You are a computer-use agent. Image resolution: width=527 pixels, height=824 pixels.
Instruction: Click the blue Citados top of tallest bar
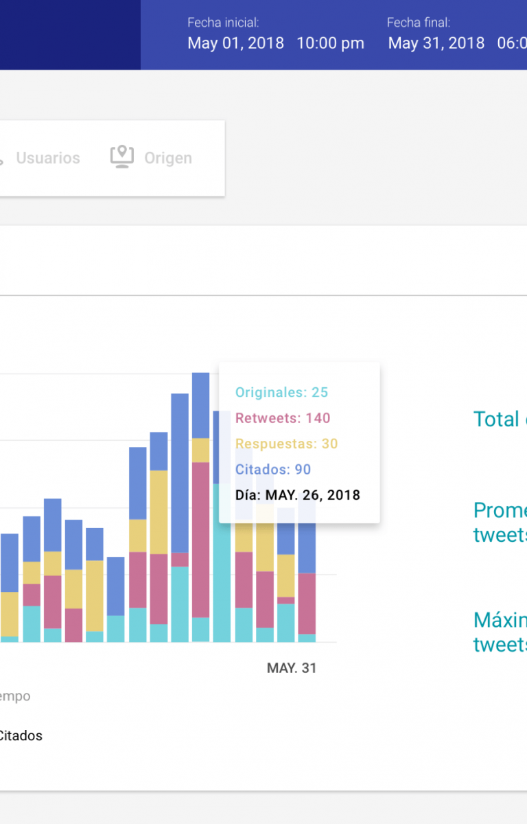click(x=200, y=405)
